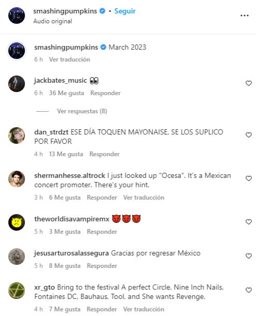Screen dimensions: 256x316
Task: Click Responder under dan_strdzt's comment
Action: point(104,154)
